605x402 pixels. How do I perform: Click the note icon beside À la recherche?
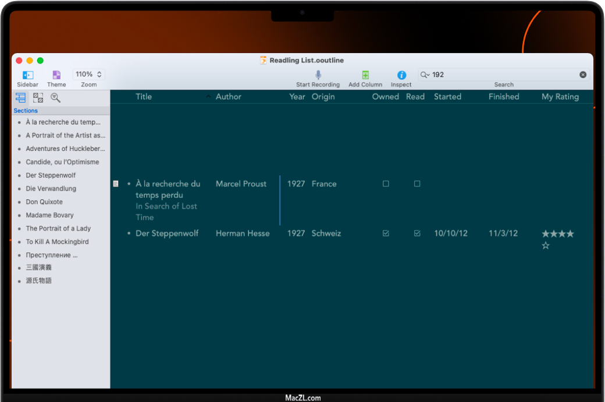pos(116,184)
